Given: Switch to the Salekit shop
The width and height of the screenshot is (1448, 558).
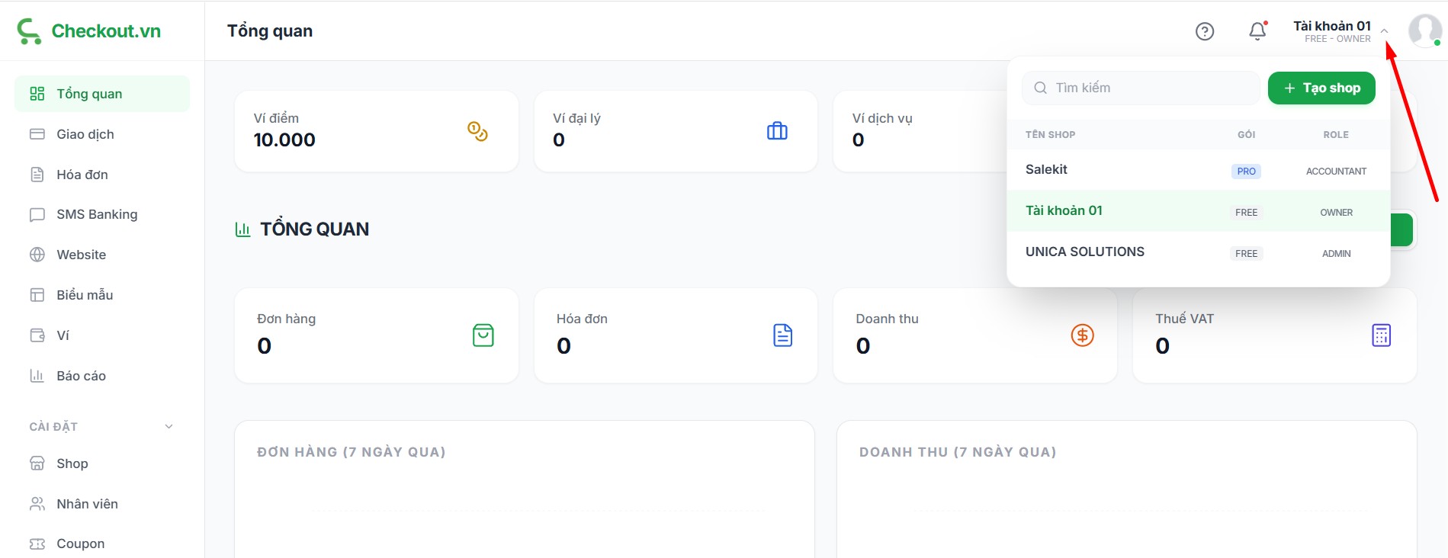Looking at the screenshot, I should coord(1046,170).
